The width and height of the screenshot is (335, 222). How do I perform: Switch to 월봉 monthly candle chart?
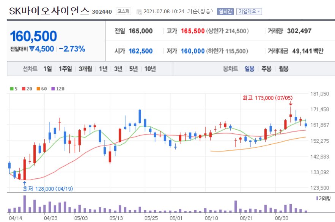(x=283, y=69)
